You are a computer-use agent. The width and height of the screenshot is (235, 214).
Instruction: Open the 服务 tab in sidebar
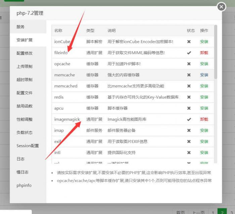(20, 27)
